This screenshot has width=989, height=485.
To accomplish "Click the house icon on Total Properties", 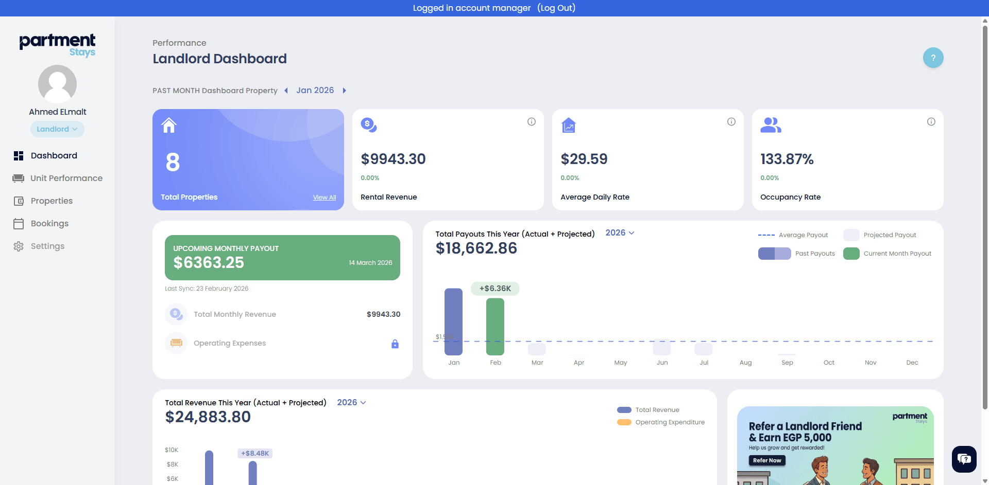I will pos(169,125).
